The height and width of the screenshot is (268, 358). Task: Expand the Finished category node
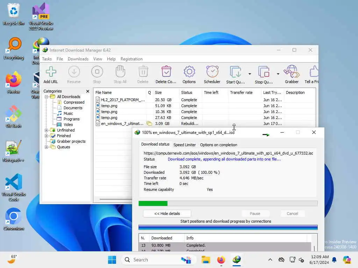pos(46,136)
